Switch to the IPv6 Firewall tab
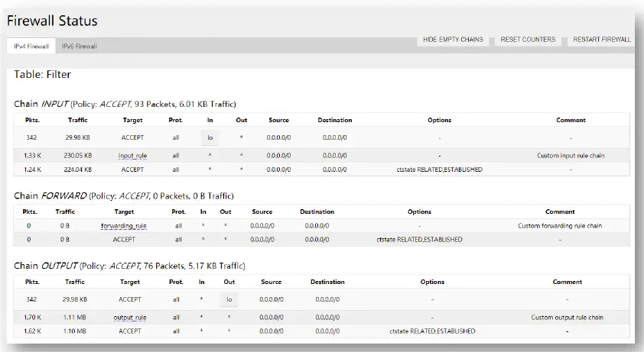This screenshot has width=644, height=352. (80, 47)
